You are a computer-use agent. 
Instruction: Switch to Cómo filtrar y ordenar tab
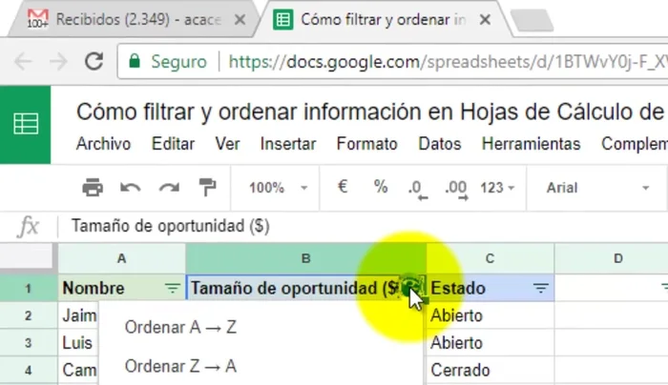point(384,20)
